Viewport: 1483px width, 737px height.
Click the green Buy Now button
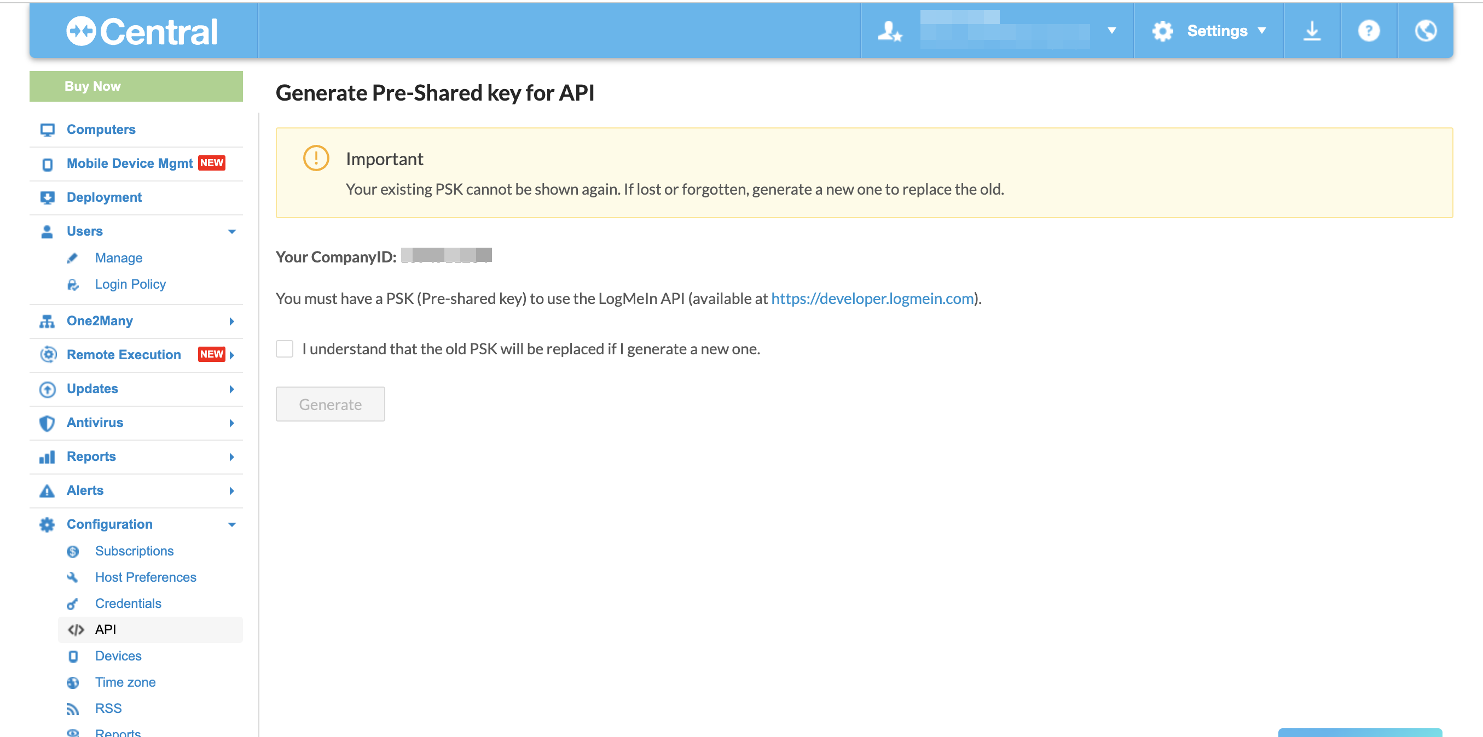(136, 86)
